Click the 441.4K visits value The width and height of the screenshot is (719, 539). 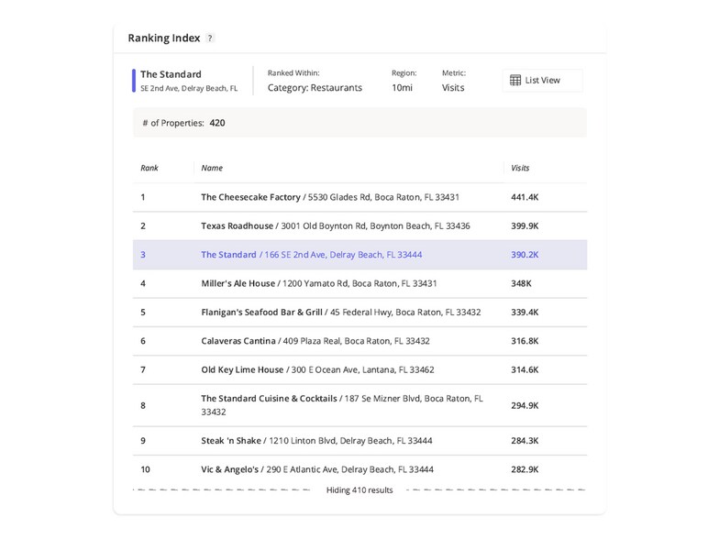pos(525,197)
